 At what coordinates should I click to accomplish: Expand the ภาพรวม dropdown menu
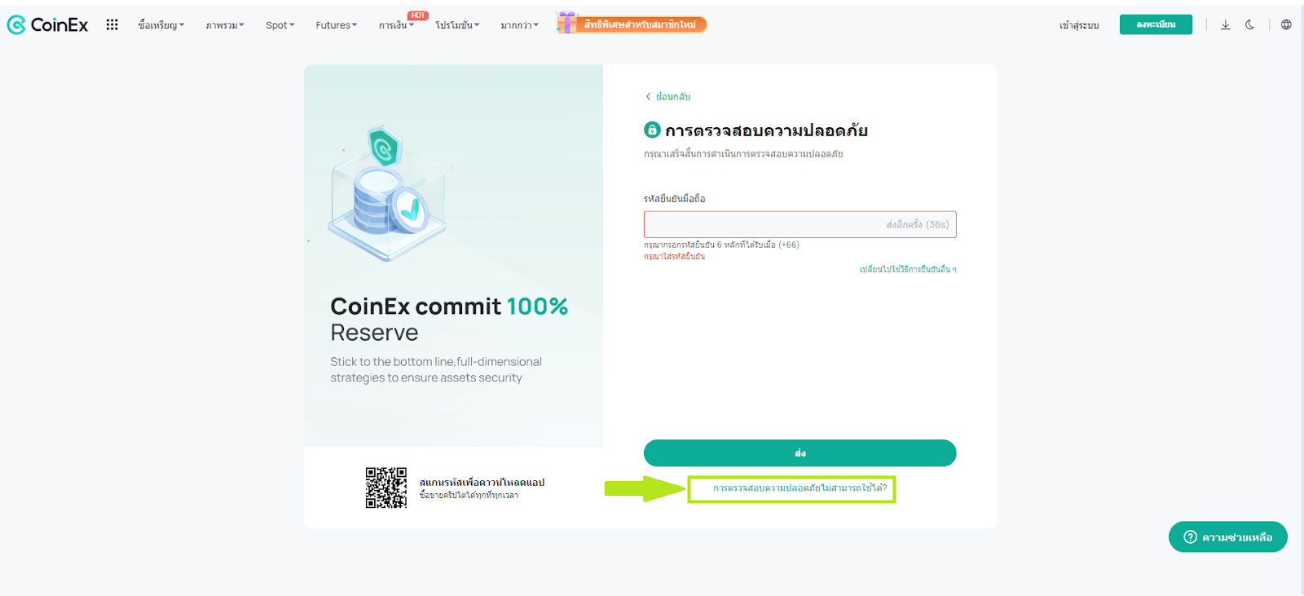point(225,25)
